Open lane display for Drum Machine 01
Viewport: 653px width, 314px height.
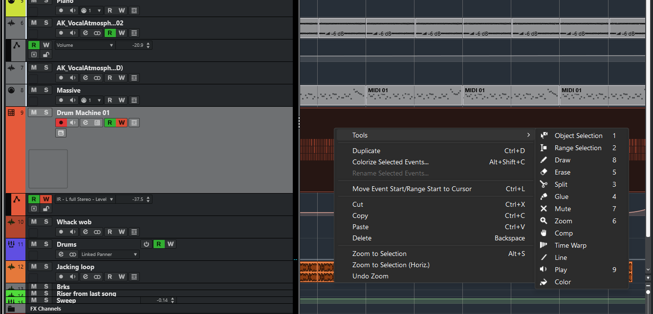[134, 122]
